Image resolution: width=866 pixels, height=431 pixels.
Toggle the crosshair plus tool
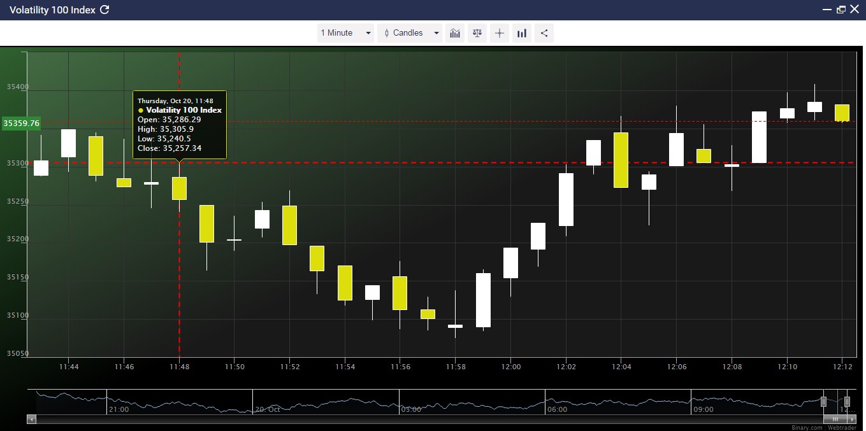point(500,33)
